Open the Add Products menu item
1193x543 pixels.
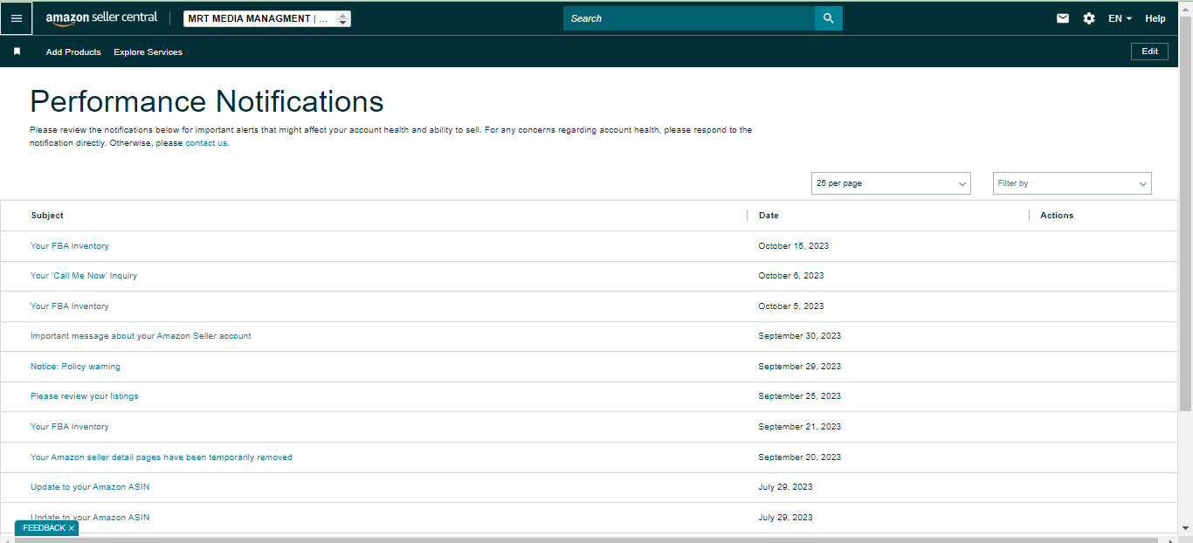73,52
